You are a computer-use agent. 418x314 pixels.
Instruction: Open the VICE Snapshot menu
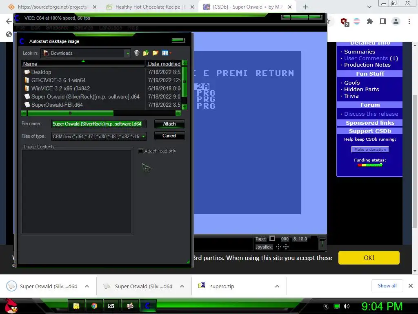pos(57,27)
